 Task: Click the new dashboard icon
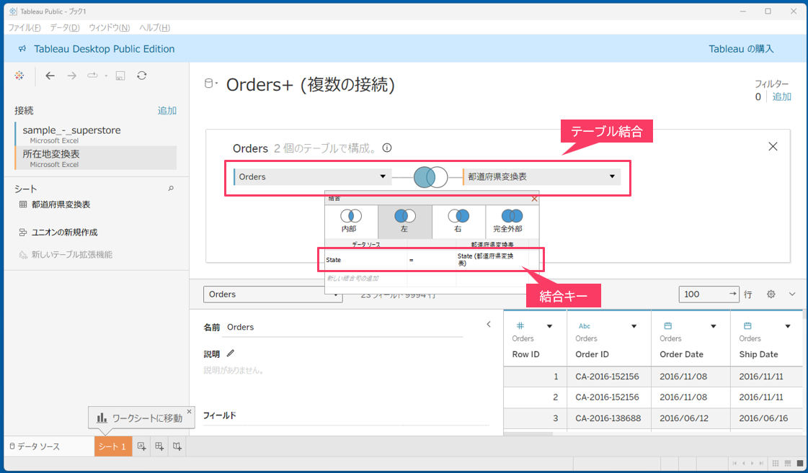coord(159,446)
